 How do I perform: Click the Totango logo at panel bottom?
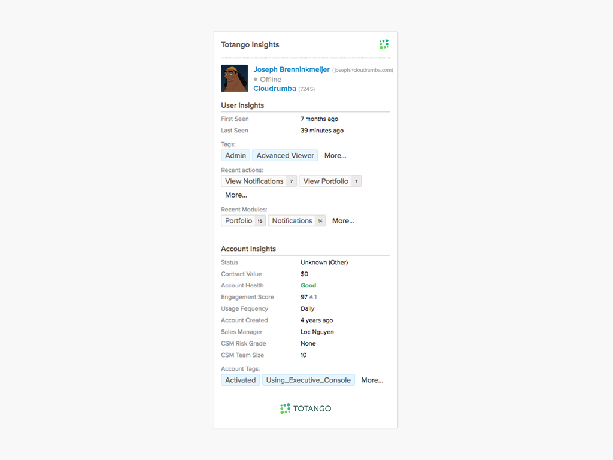[x=305, y=408]
